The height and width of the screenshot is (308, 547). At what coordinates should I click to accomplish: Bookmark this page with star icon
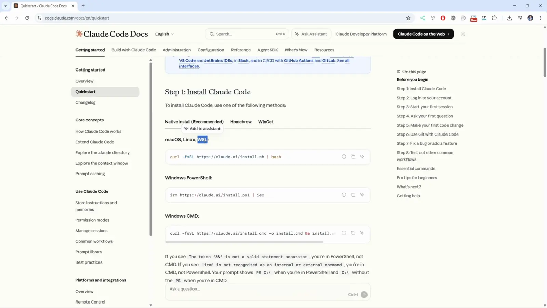408,18
